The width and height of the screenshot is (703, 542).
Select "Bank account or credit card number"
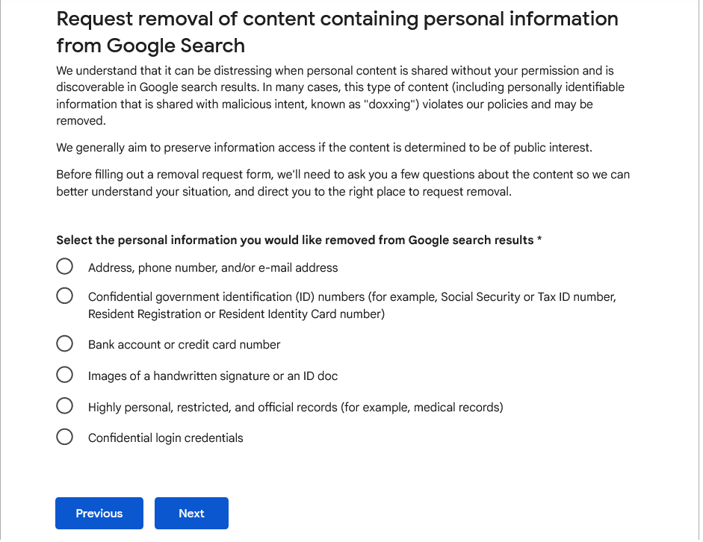(64, 343)
